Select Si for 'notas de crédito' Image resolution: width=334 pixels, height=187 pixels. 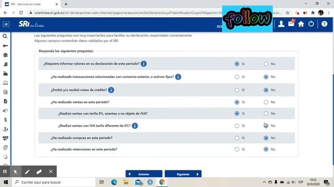click(x=236, y=90)
